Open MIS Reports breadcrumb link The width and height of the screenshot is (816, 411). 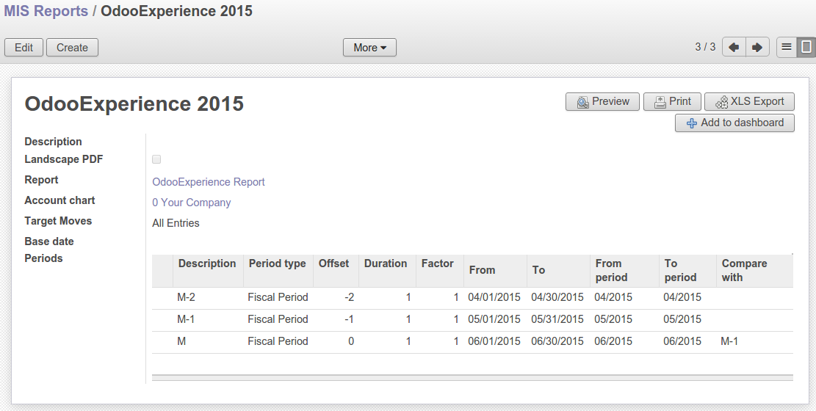(x=46, y=11)
